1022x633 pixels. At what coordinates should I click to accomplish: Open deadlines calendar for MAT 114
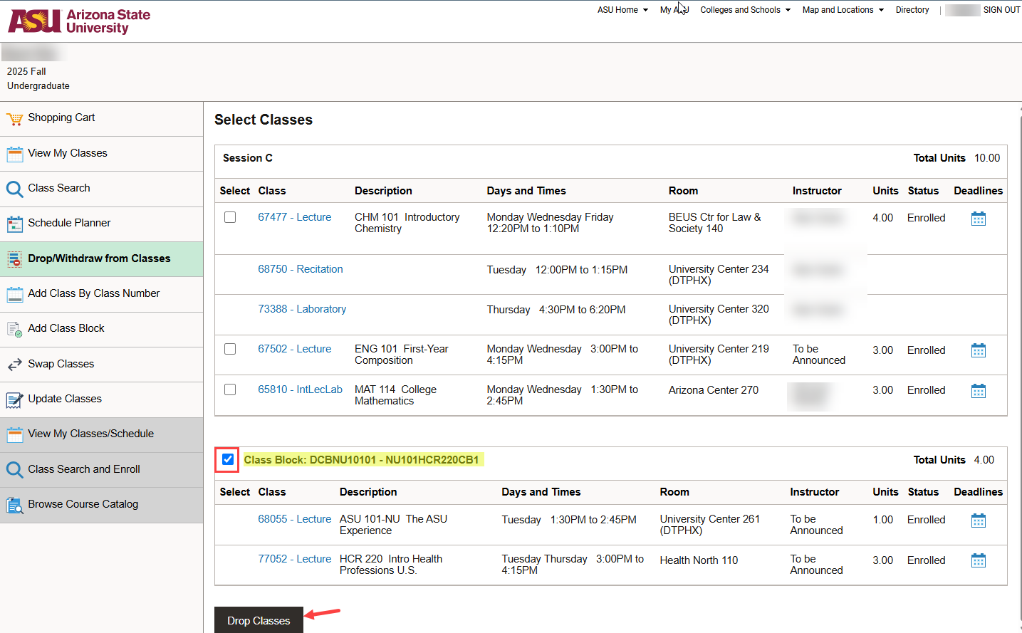pyautogui.click(x=978, y=391)
